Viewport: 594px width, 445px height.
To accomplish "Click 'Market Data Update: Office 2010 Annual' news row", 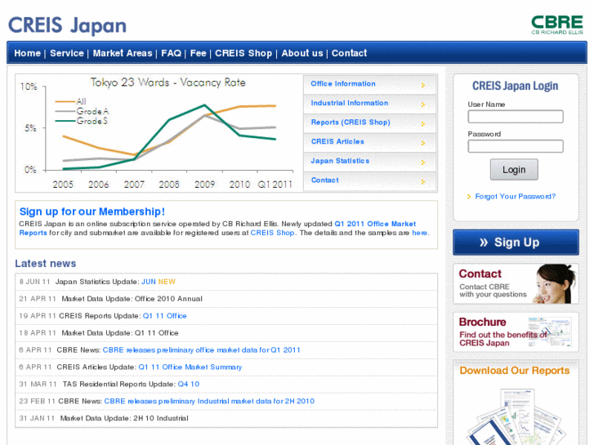I will pyautogui.click(x=226, y=299).
